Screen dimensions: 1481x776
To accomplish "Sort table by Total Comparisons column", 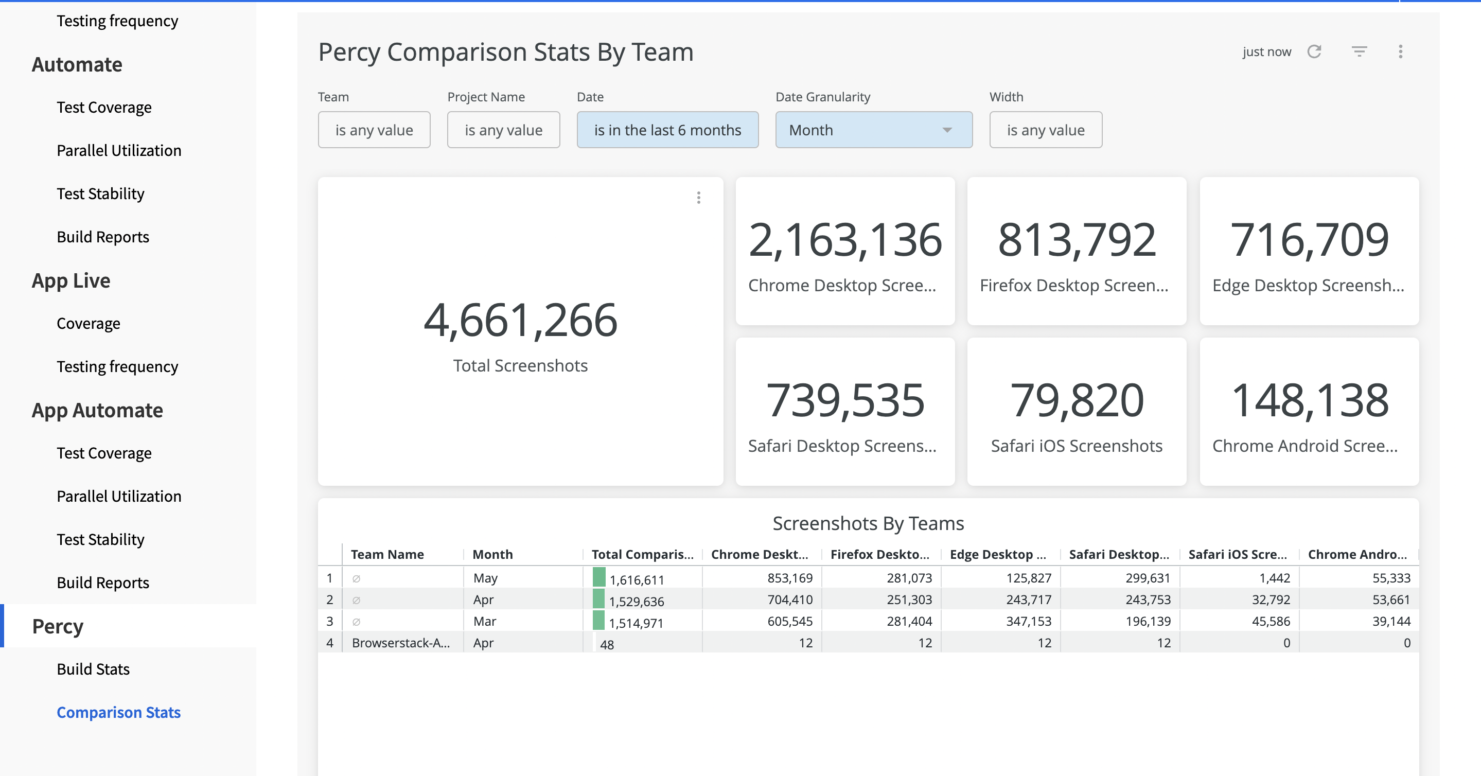I will 642,554.
